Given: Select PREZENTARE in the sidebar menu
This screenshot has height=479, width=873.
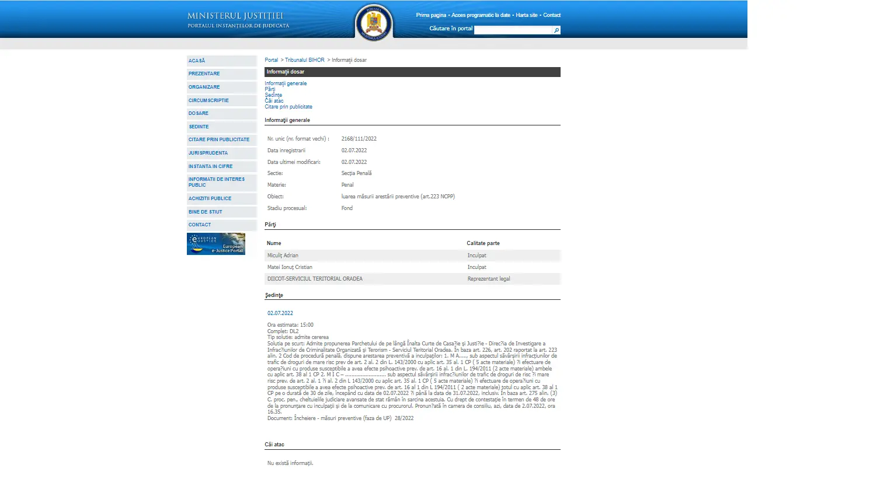Looking at the screenshot, I should click(221, 74).
